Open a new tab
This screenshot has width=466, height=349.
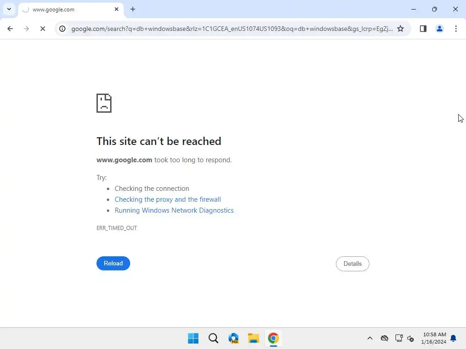click(133, 9)
